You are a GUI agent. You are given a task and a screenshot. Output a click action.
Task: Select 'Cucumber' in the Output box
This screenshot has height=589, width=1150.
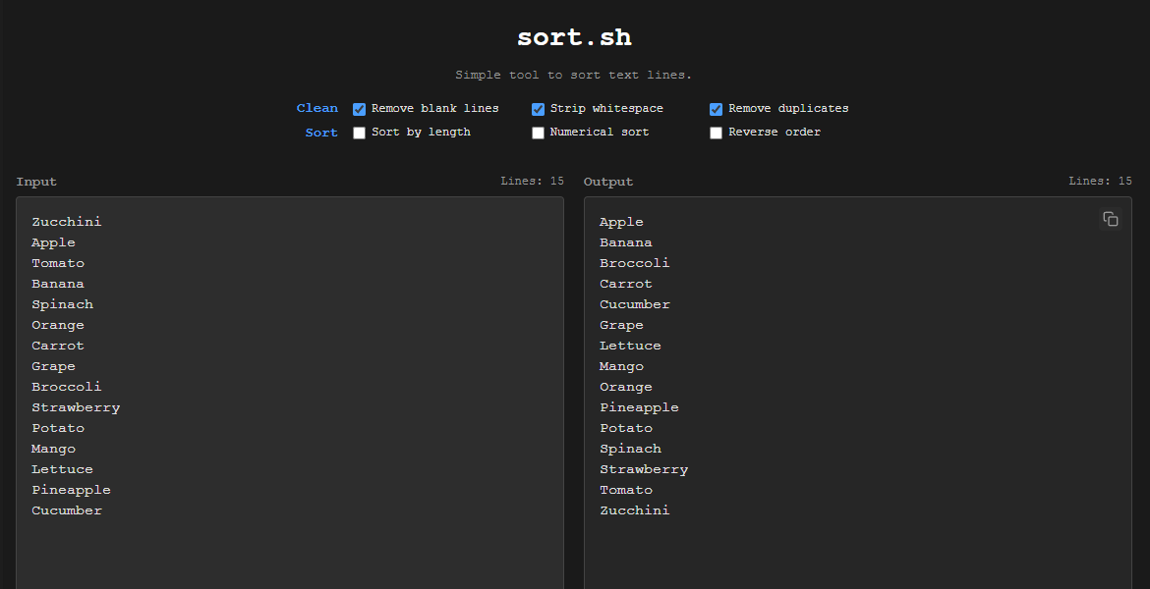click(634, 304)
